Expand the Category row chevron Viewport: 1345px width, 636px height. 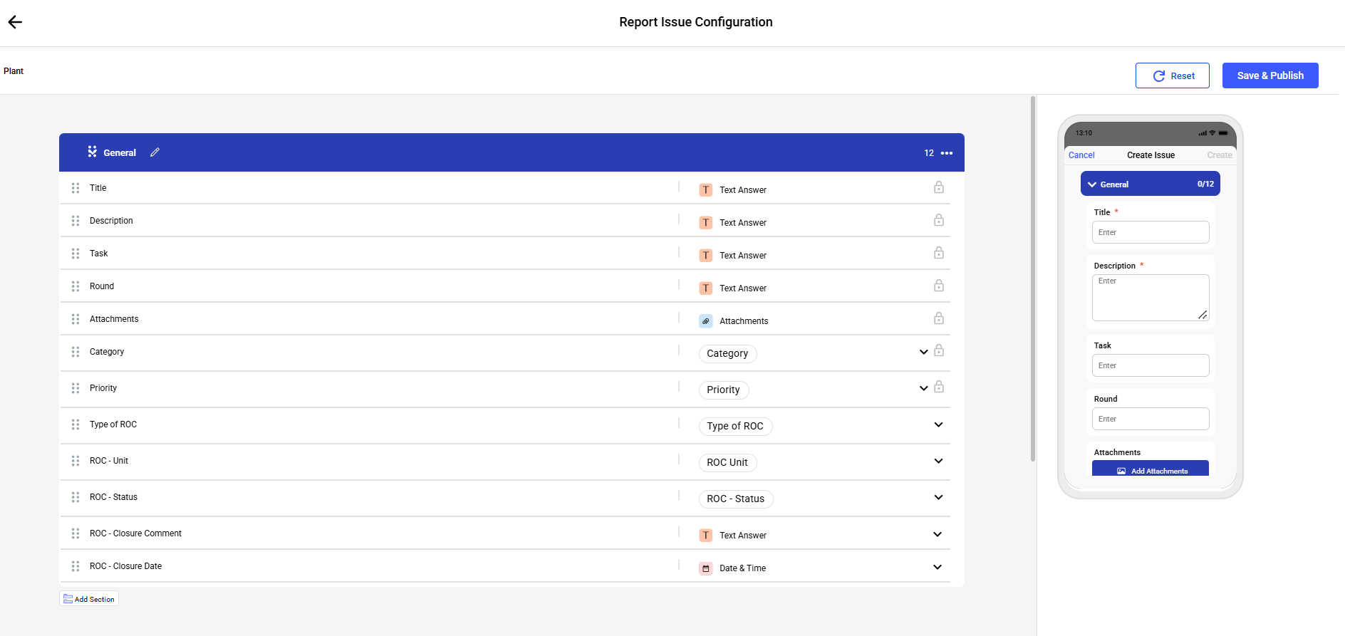click(x=924, y=352)
